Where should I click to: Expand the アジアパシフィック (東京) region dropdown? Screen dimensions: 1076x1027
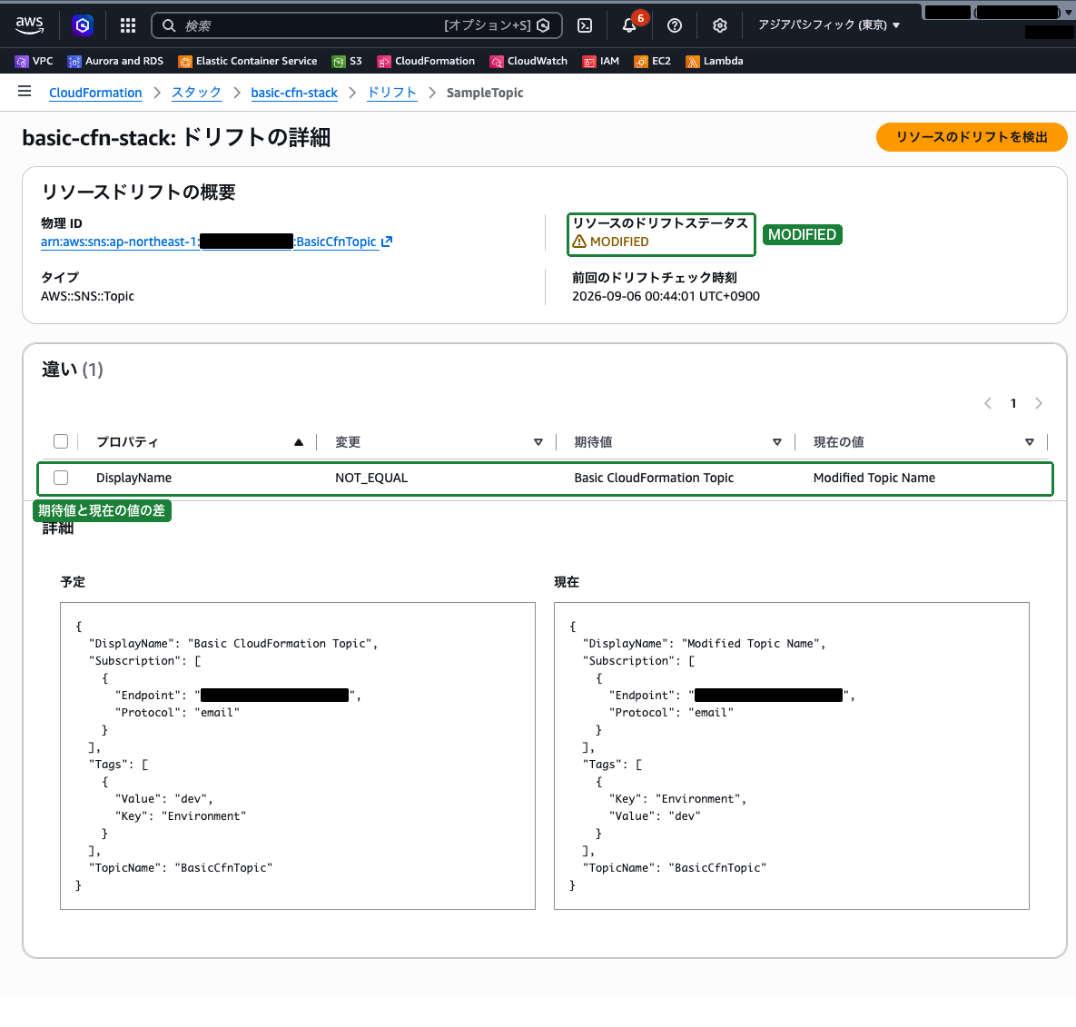(828, 25)
